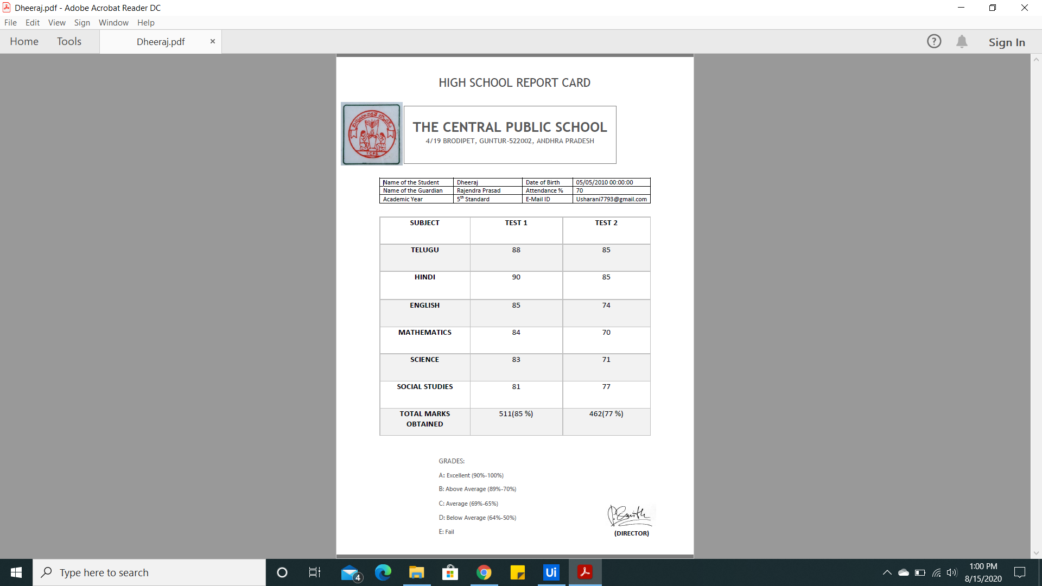
Task: Show hidden system tray icons
Action: pyautogui.click(x=887, y=572)
